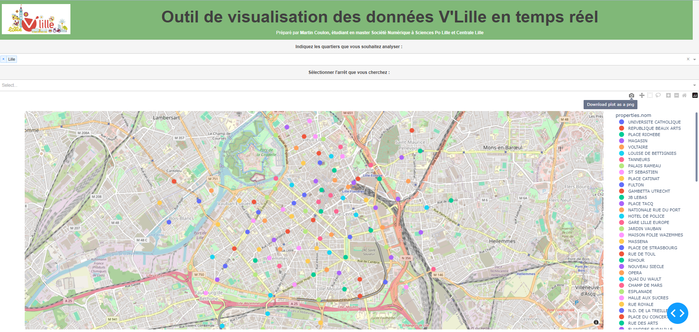Download the plot as a PNG with the camera icon

(632, 96)
